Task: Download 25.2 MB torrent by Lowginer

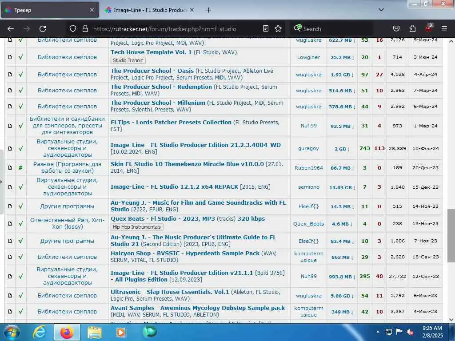Action: (342, 57)
